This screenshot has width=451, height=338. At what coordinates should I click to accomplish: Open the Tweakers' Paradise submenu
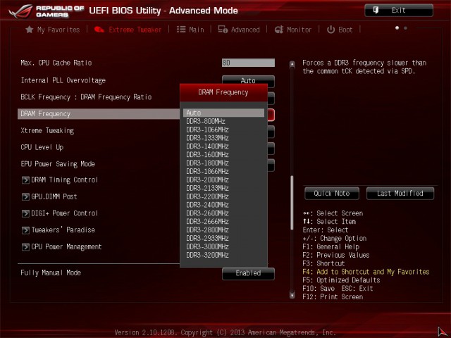(x=58, y=230)
